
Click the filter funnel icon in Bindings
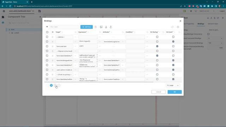(47, 27)
